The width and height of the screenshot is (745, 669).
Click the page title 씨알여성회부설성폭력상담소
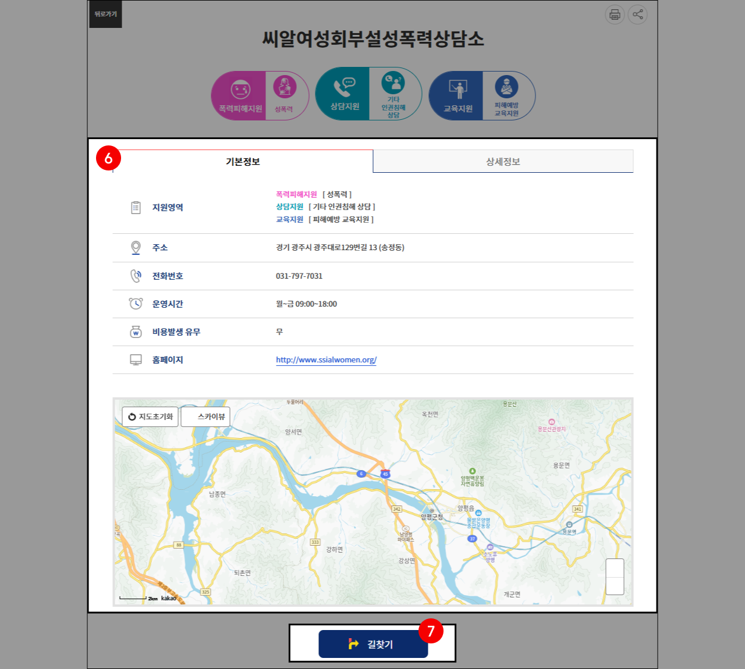(372, 39)
